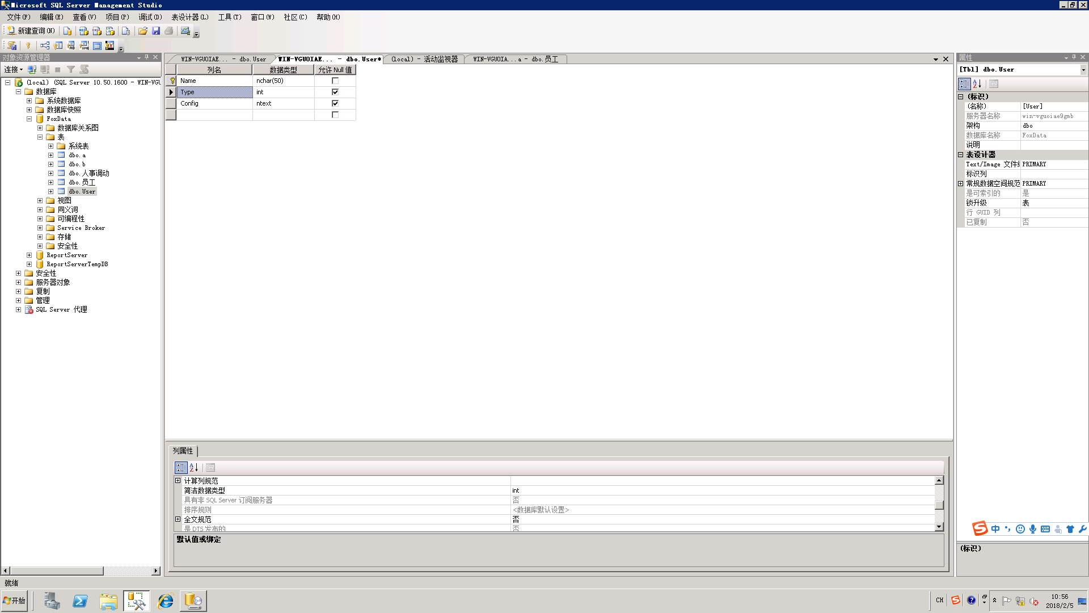This screenshot has height=613, width=1089.
Task: Expand 计算列规范 in column properties
Action: (178, 480)
